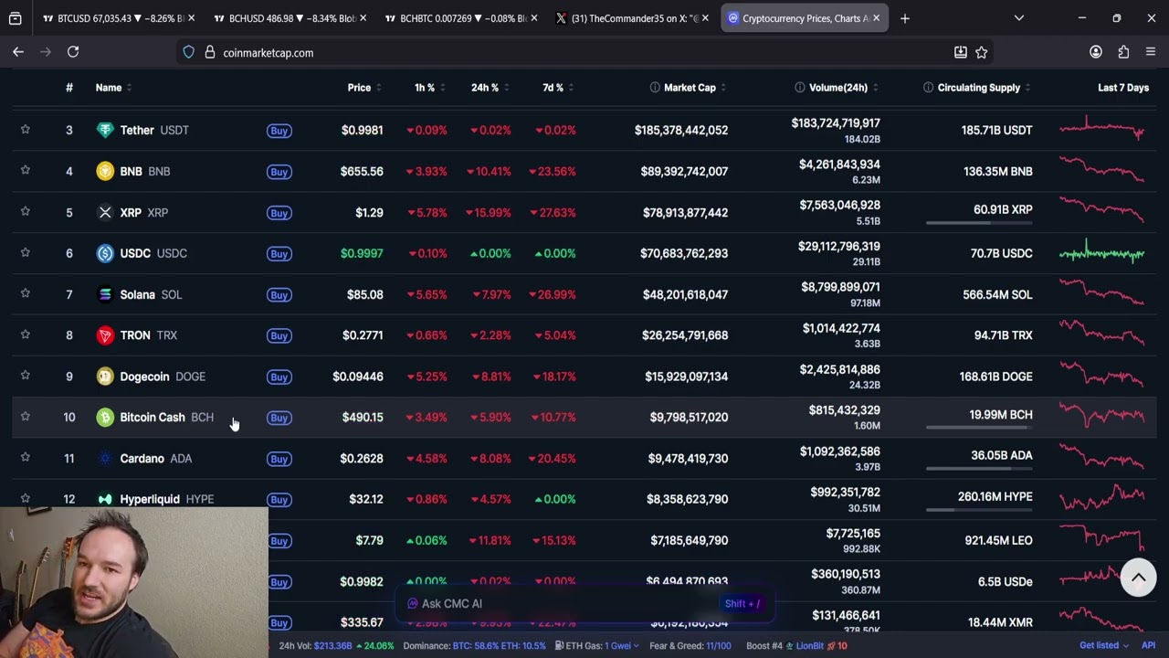Click the Volume(24h) info icon
This screenshot has height=658, width=1169.
coord(800,88)
